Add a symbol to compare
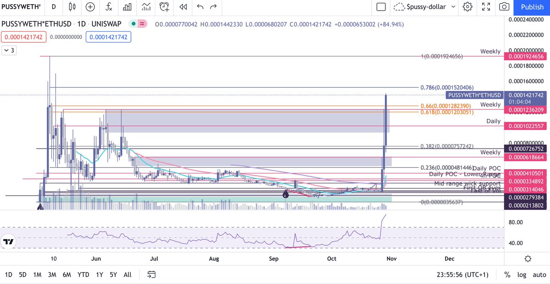The width and height of the screenshot is (550, 284). coord(90,7)
